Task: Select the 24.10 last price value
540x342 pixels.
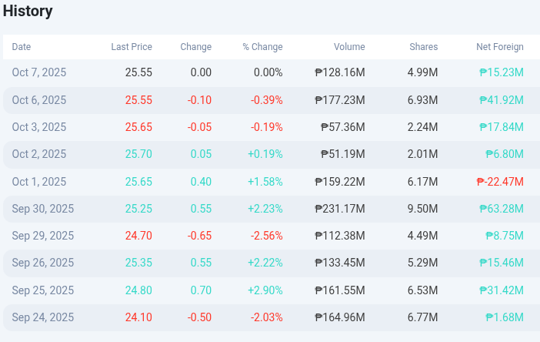Action: (138, 317)
